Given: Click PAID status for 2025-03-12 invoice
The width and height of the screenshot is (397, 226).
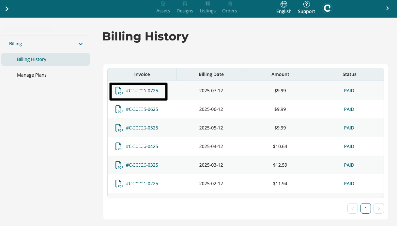Looking at the screenshot, I should [349, 165].
